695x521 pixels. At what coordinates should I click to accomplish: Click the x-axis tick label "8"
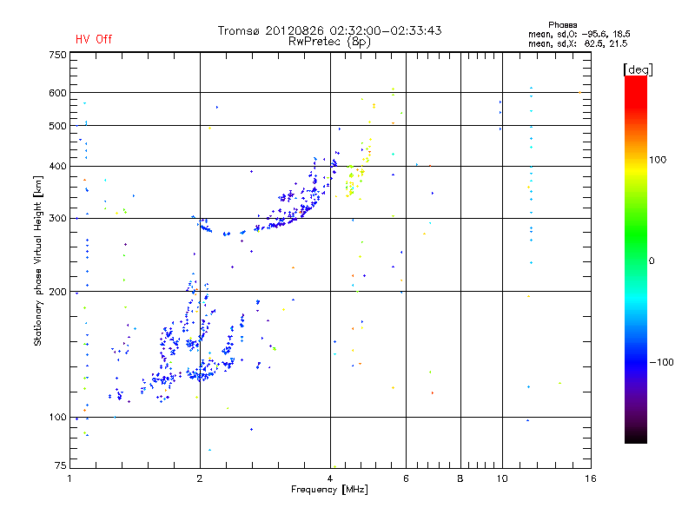pyautogui.click(x=460, y=478)
